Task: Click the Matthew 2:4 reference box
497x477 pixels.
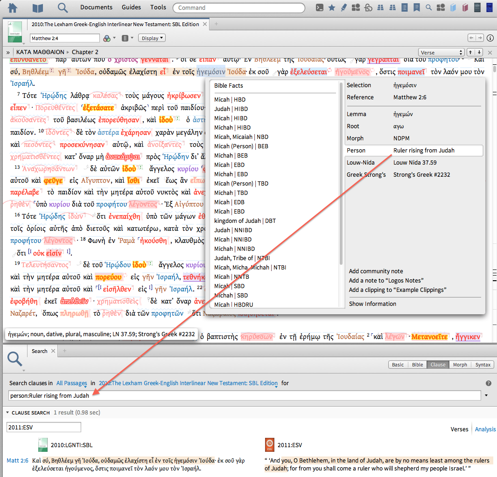Action: 65,38
